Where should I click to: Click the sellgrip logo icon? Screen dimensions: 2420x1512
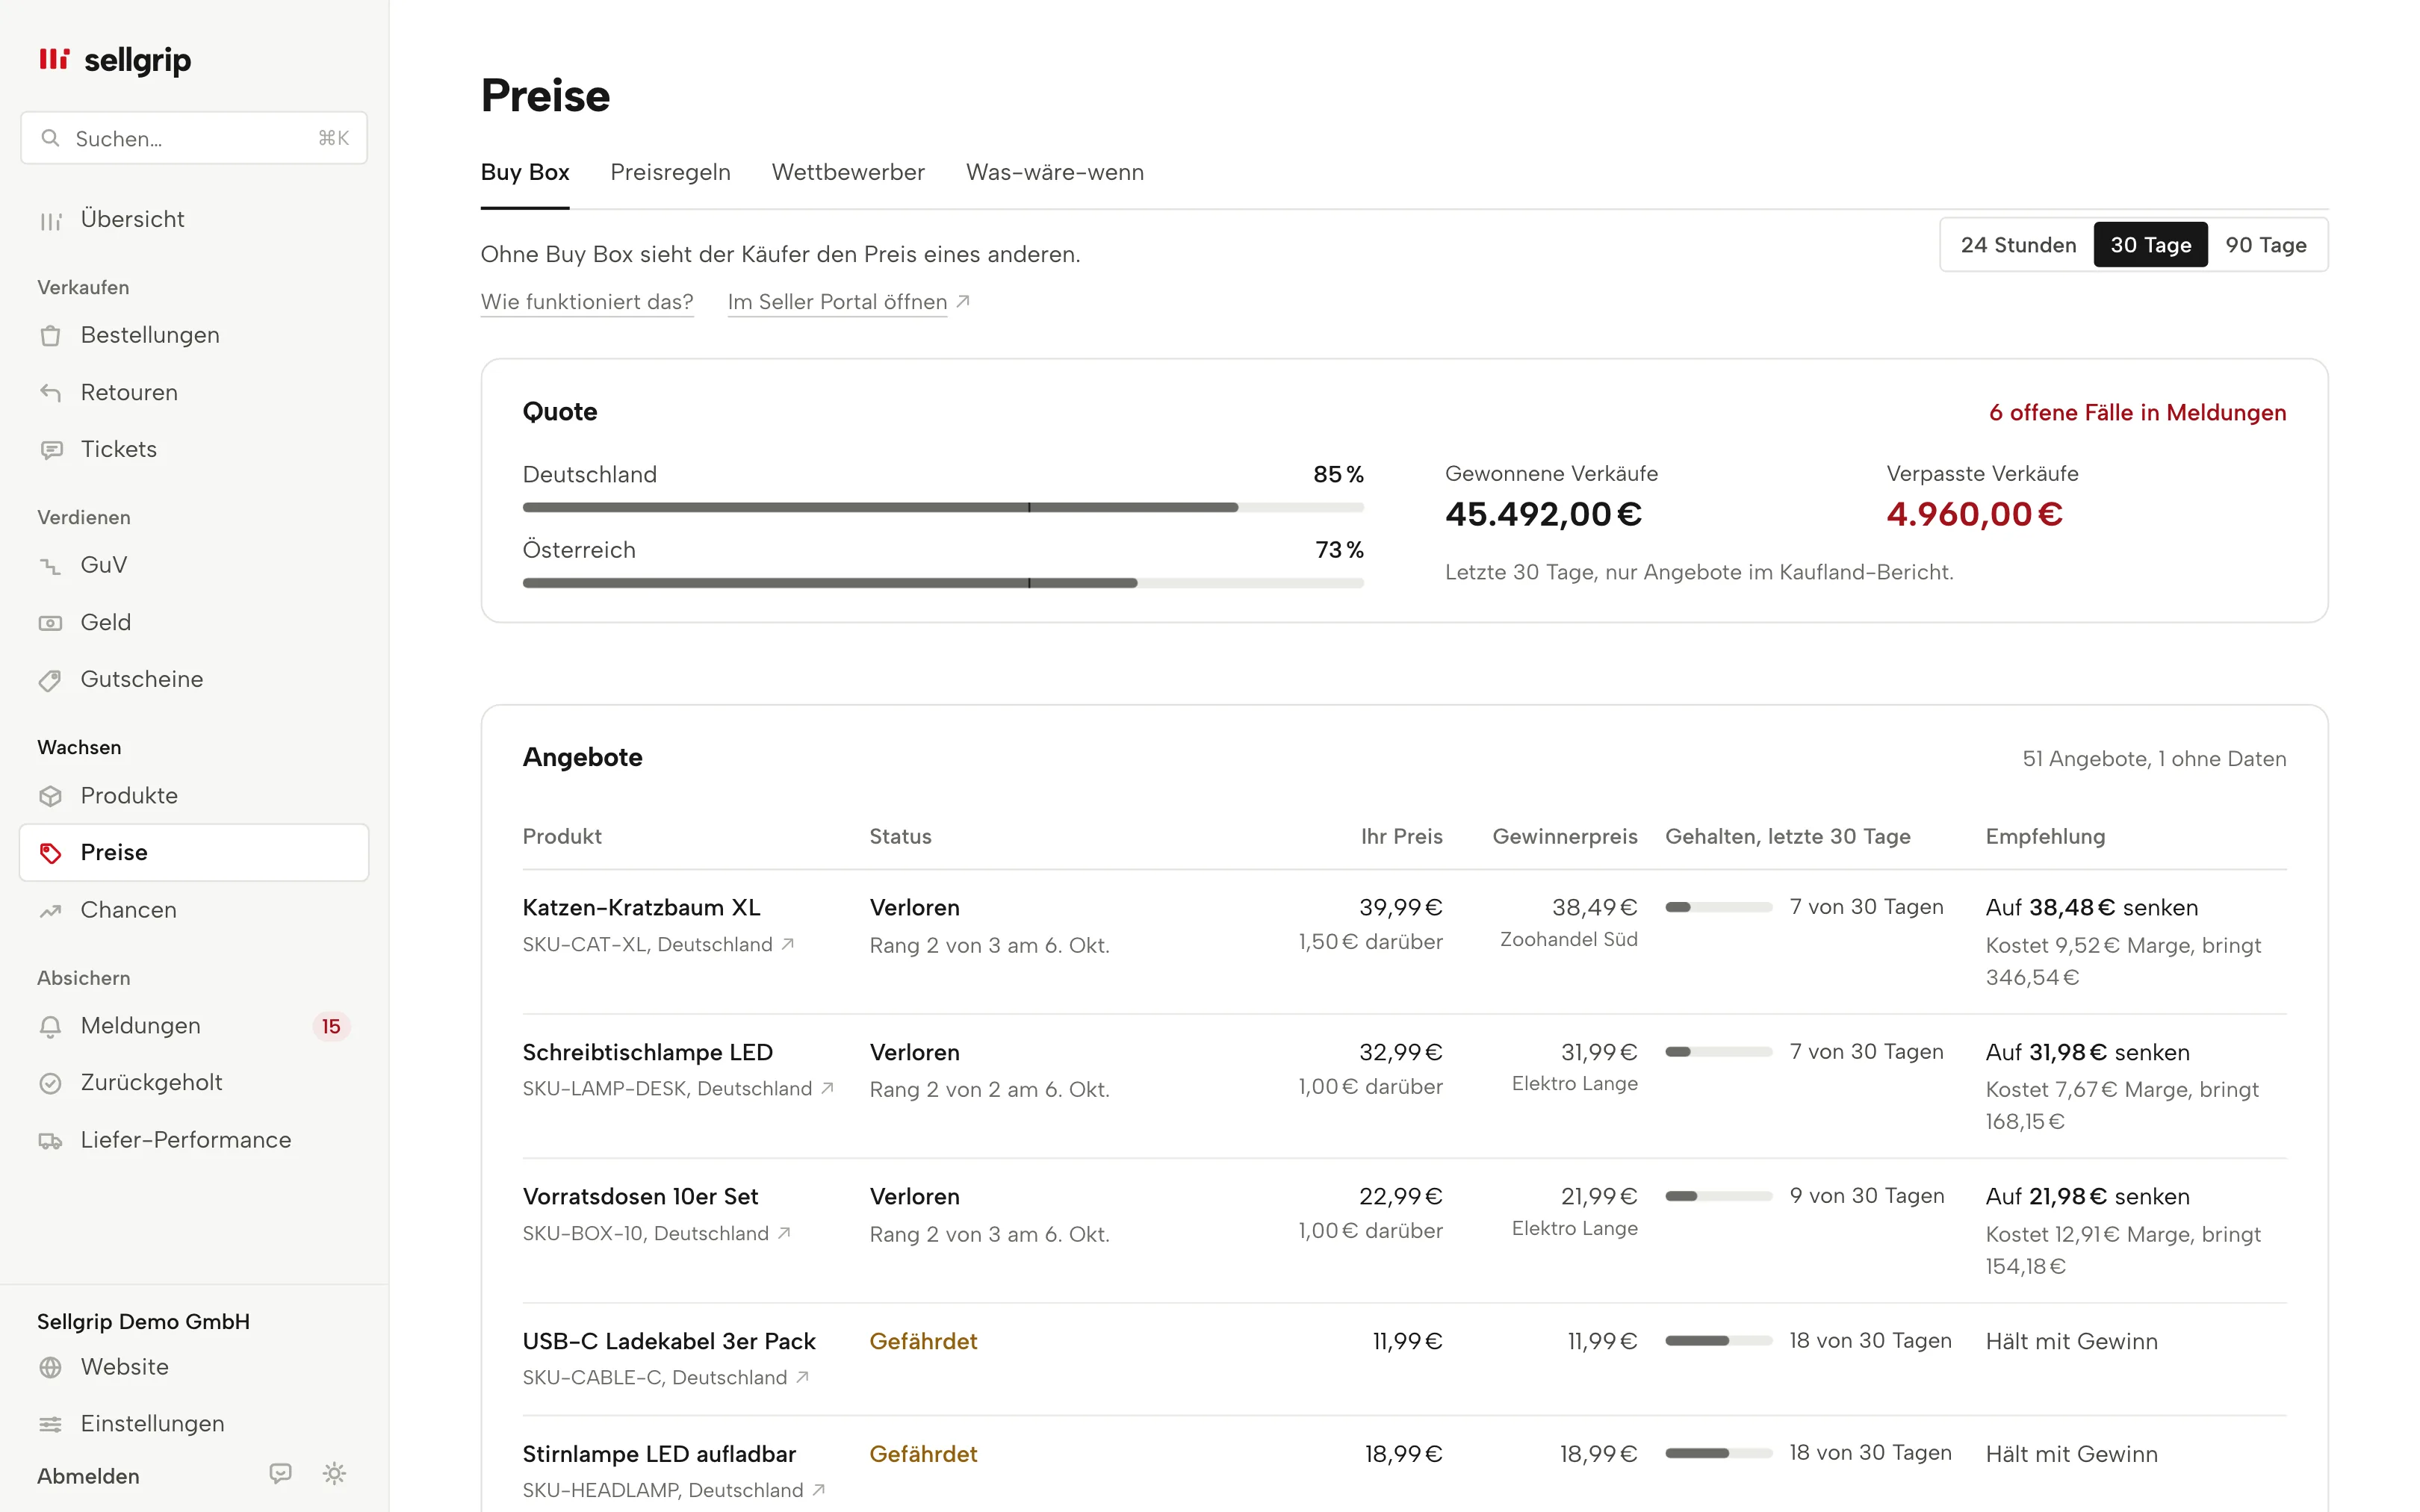coord(54,59)
